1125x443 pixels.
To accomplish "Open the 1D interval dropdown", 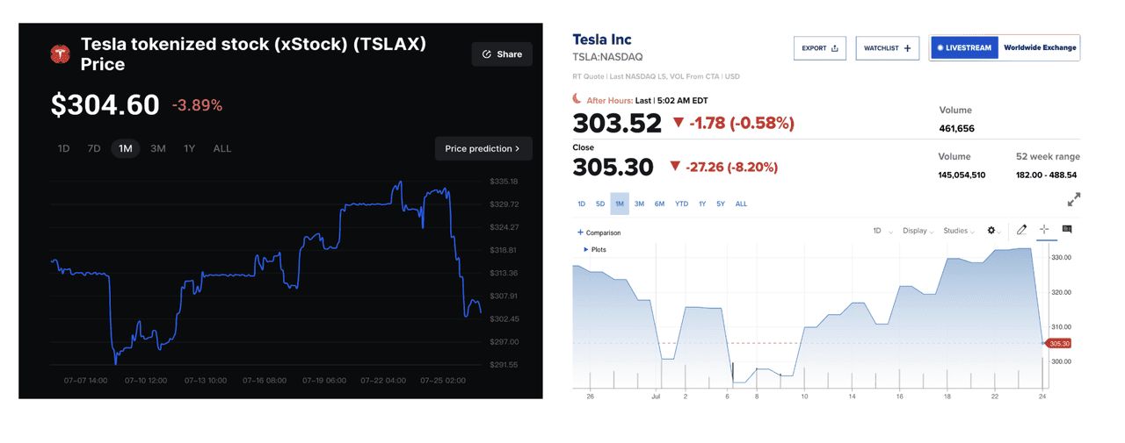I will click(x=882, y=231).
